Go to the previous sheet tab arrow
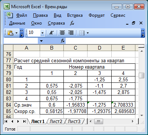Image resolution: width=148 pixels, height=135 pixels. [x=12, y=122]
